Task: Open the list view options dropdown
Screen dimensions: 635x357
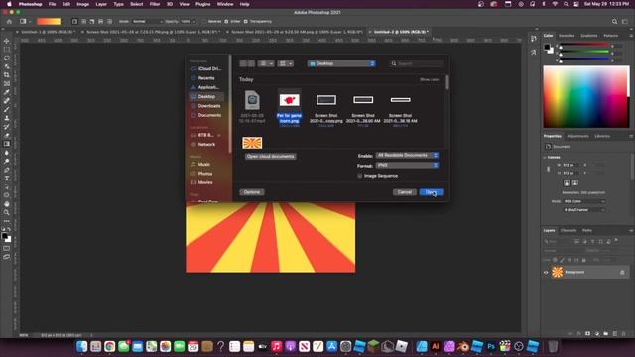Action: tap(266, 63)
